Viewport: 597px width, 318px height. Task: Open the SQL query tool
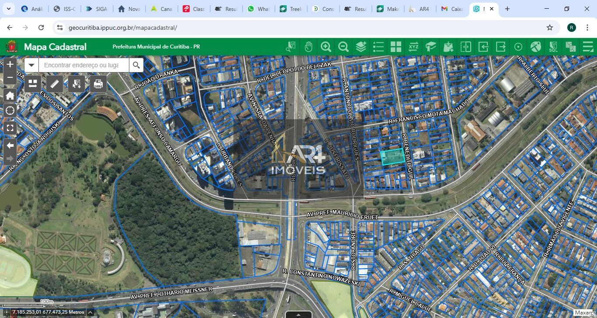click(x=553, y=47)
